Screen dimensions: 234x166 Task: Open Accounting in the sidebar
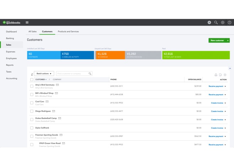(11, 78)
